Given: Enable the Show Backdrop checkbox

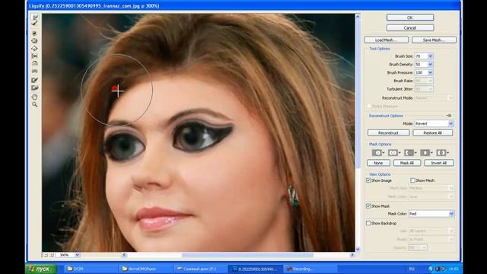Looking at the screenshot, I should coord(368,223).
